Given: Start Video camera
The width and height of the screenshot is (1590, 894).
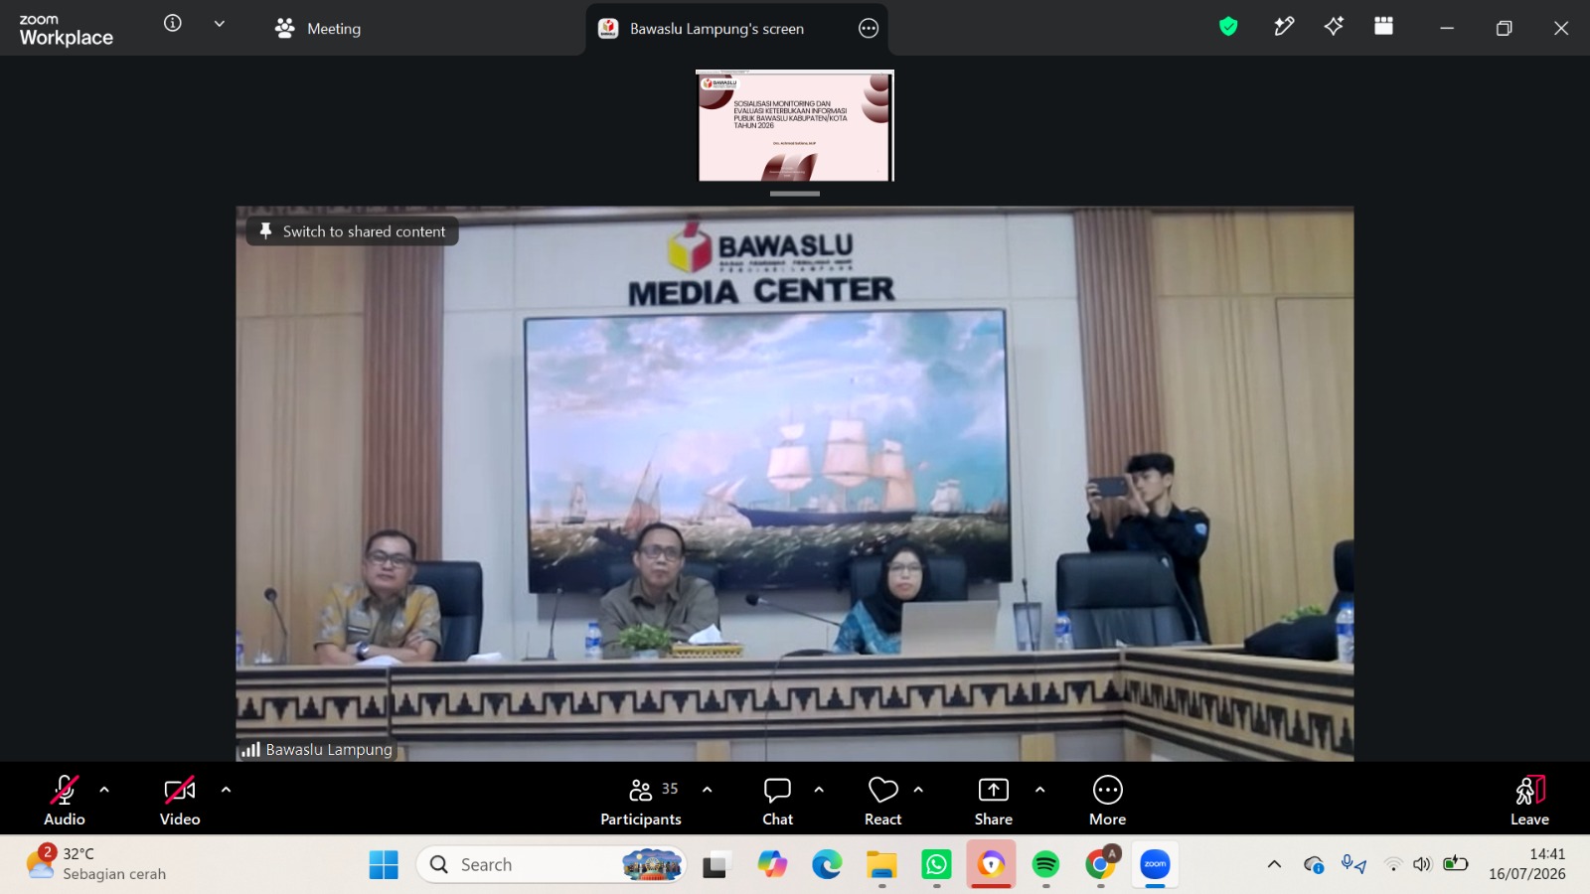Looking at the screenshot, I should coord(180,802).
